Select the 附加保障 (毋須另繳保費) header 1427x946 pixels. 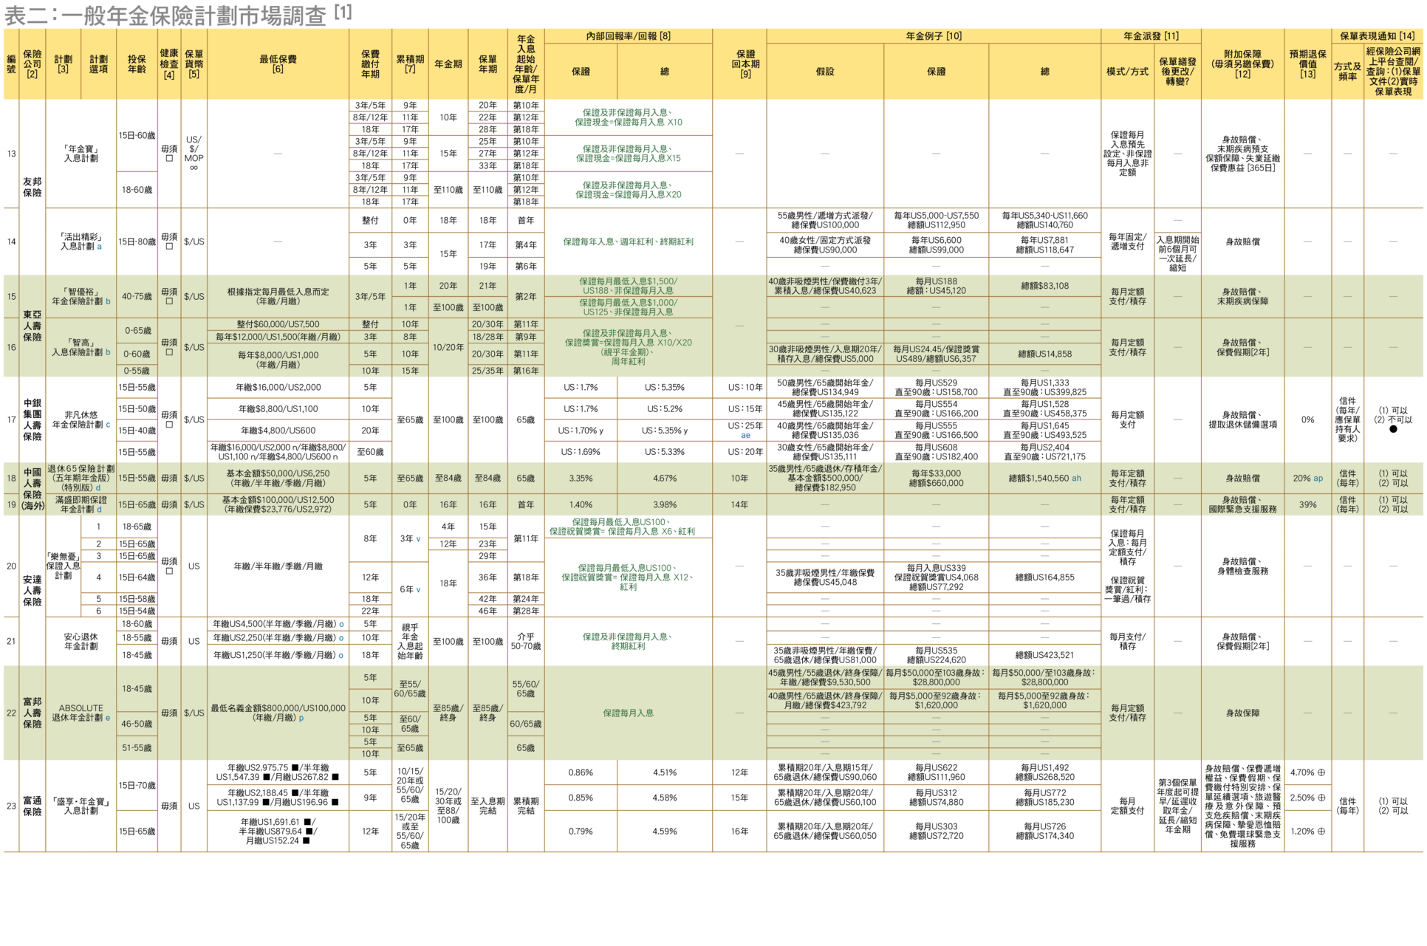click(1242, 64)
